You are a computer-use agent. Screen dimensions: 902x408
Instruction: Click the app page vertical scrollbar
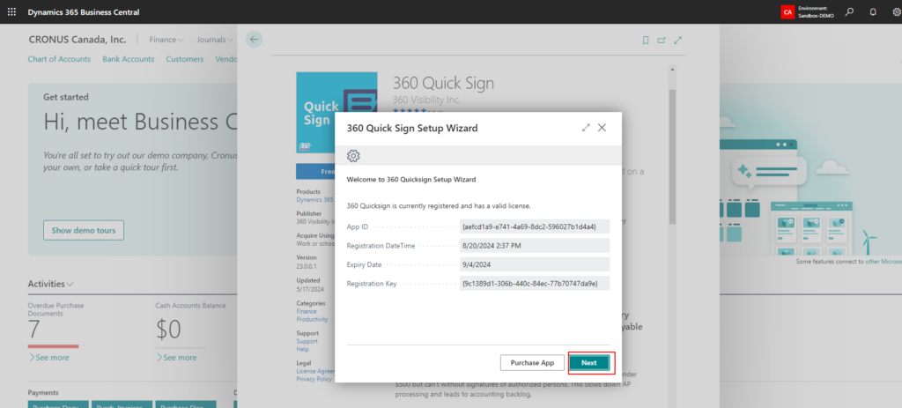tap(672, 155)
